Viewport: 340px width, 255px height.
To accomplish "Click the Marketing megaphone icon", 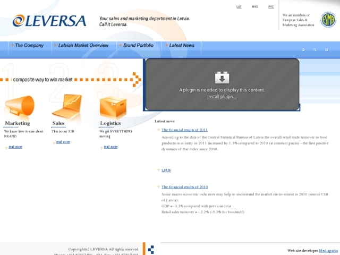I will pyautogui.click(x=19, y=106).
